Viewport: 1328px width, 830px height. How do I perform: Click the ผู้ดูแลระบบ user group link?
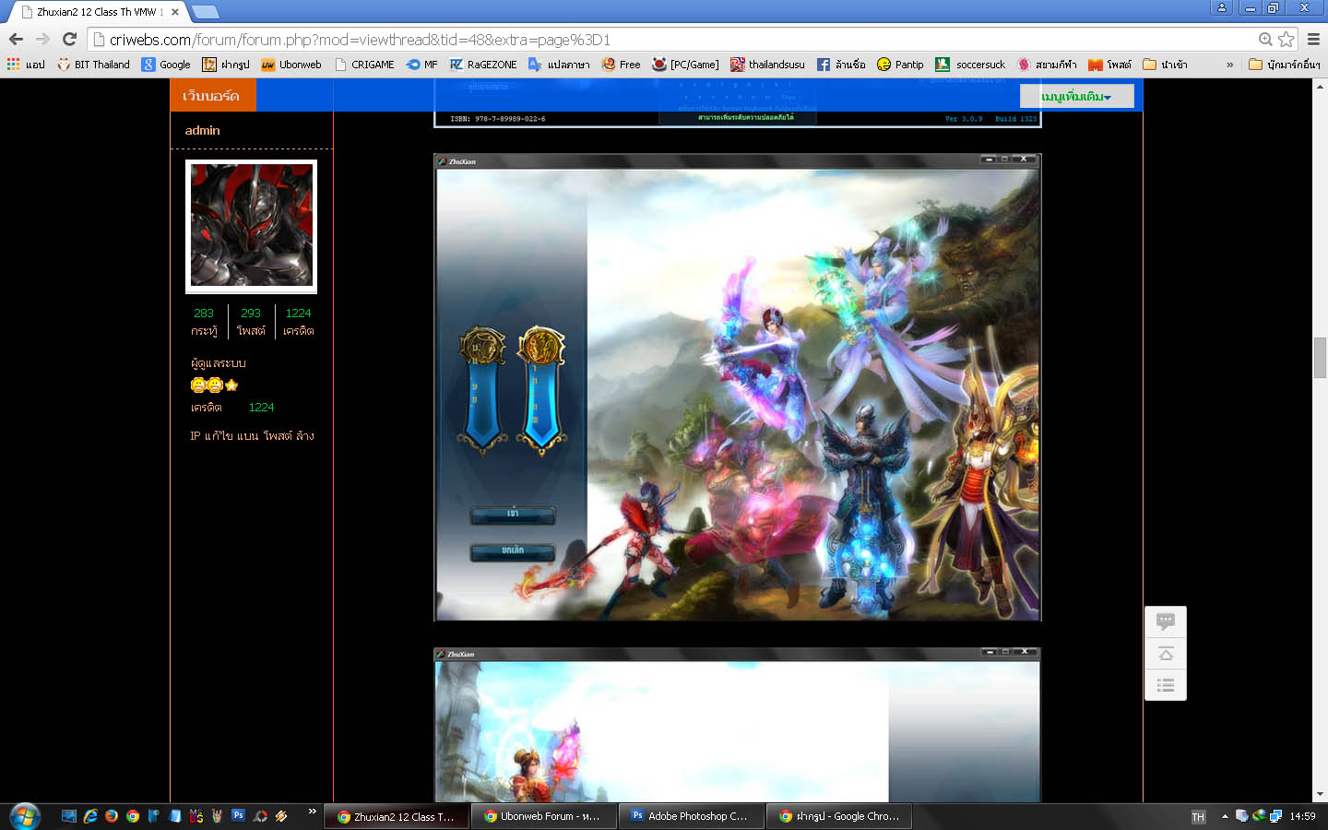click(219, 363)
